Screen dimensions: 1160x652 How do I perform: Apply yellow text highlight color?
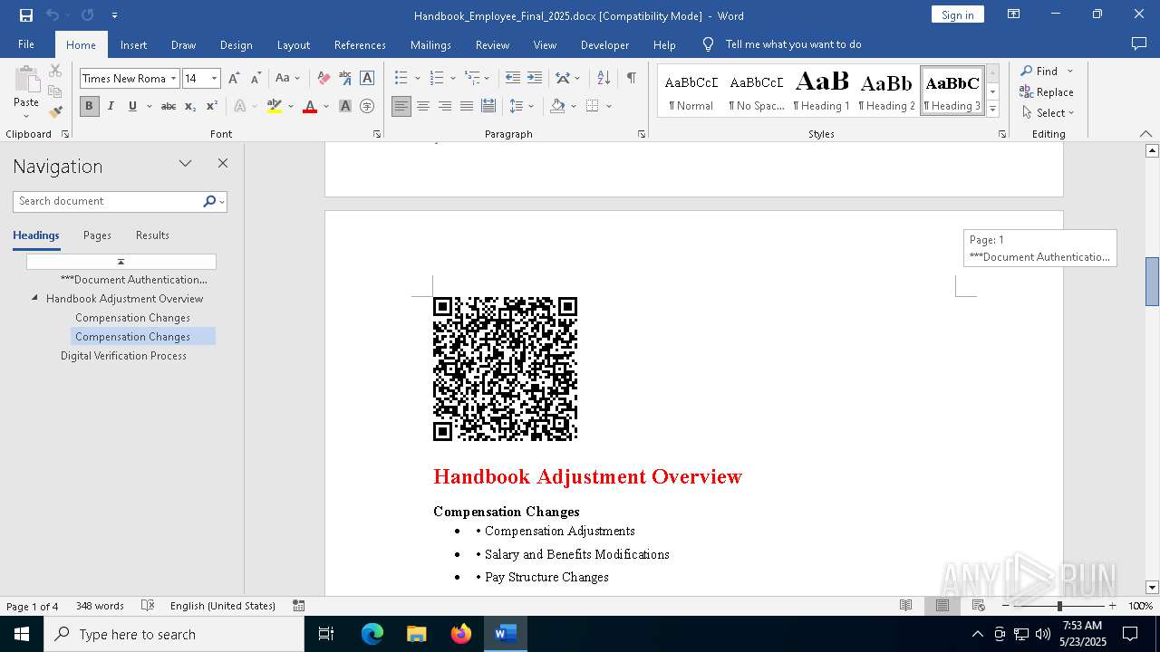pyautogui.click(x=275, y=106)
